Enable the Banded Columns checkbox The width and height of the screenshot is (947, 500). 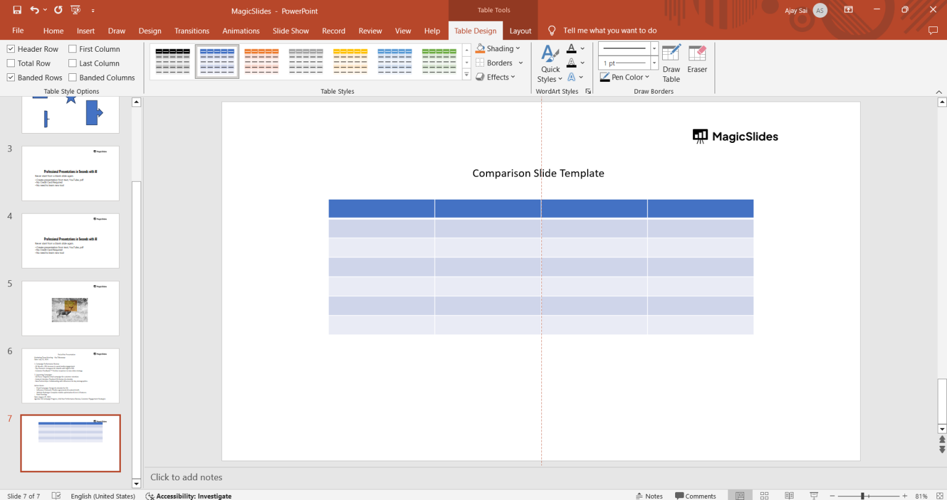click(73, 78)
